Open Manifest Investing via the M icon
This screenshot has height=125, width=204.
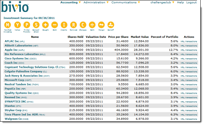(x=8, y=25)
